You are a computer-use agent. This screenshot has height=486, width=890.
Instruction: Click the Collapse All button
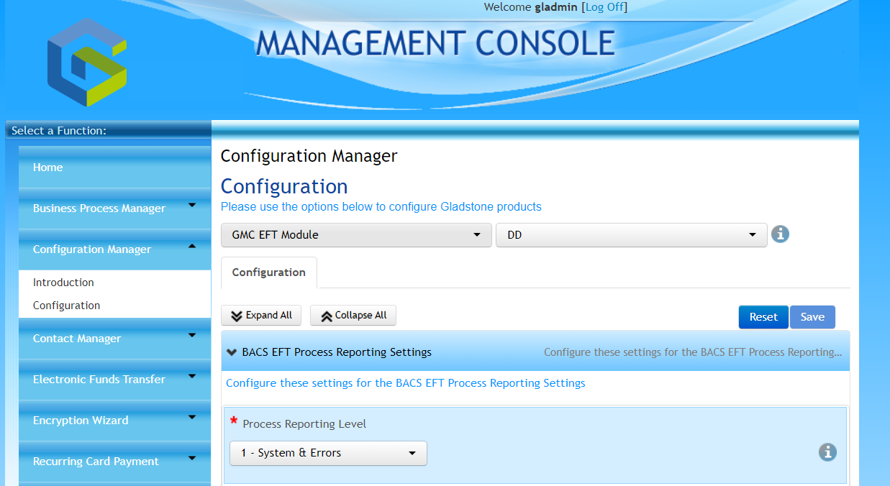[353, 316]
